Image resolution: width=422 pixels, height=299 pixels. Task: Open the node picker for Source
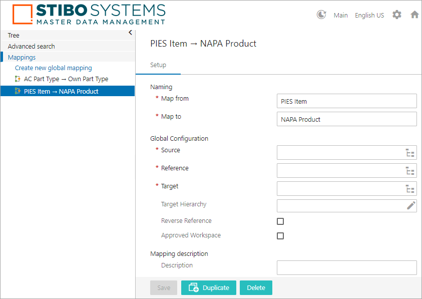point(410,153)
